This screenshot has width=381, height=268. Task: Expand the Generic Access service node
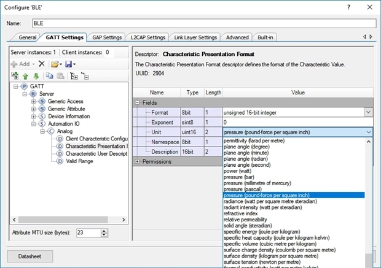[x=34, y=101]
